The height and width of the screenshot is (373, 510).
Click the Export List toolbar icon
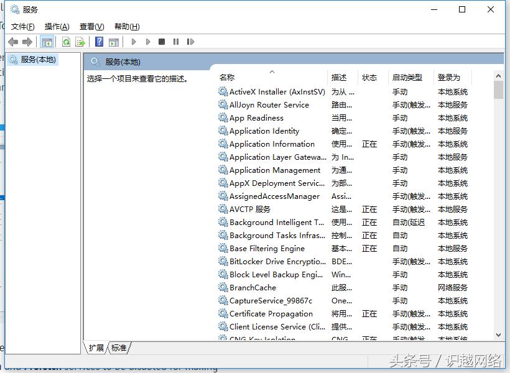(80, 41)
